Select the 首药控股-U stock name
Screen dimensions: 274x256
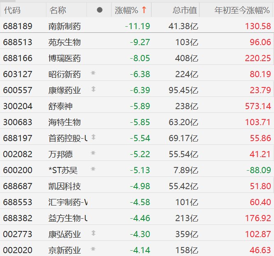[68, 138]
